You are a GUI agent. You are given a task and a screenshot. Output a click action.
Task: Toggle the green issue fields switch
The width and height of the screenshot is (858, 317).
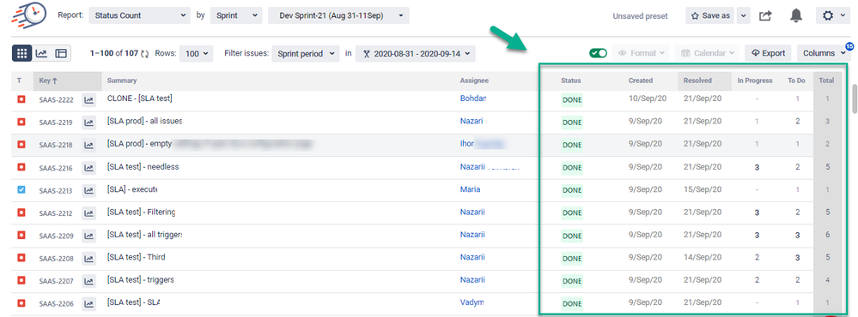pos(598,53)
